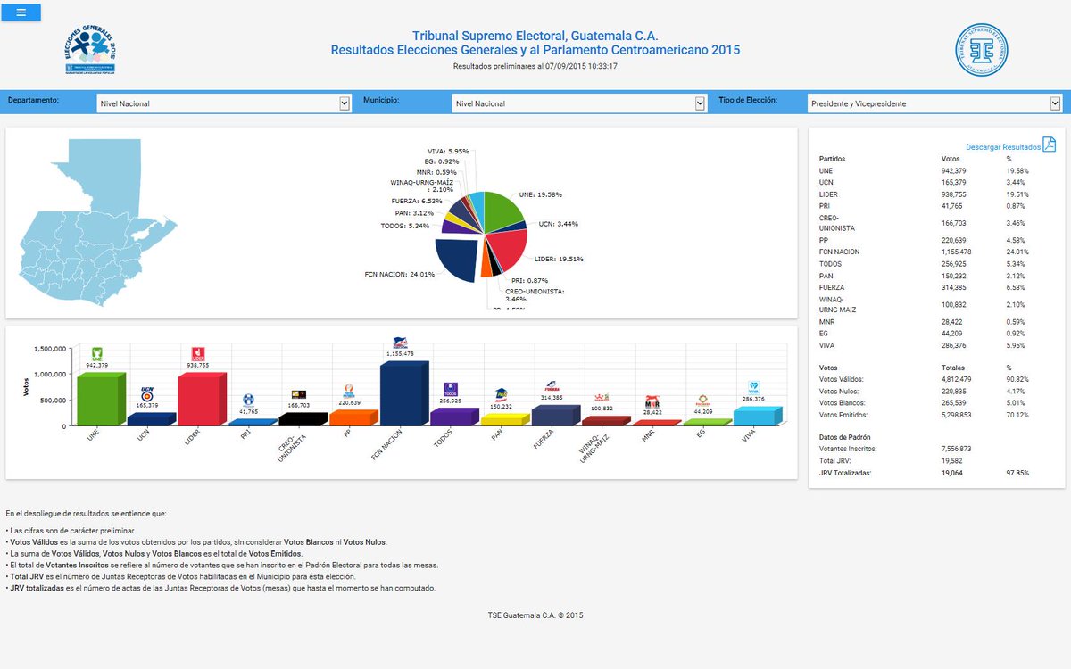
Task: Click 'JRV Totalizadas:' row label
Action: pos(845,473)
